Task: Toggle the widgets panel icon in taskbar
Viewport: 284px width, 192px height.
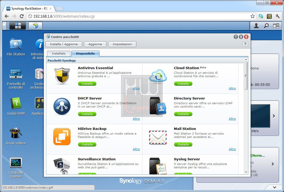Action: tap(276, 26)
